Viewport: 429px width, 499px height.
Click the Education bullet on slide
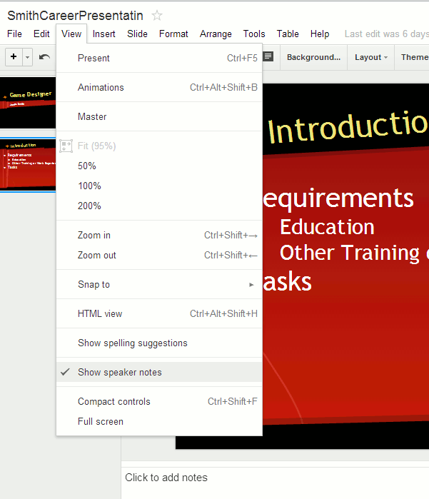pos(327,227)
